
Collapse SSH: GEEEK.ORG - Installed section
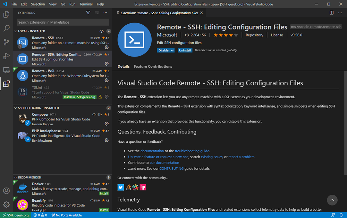pos(16,108)
